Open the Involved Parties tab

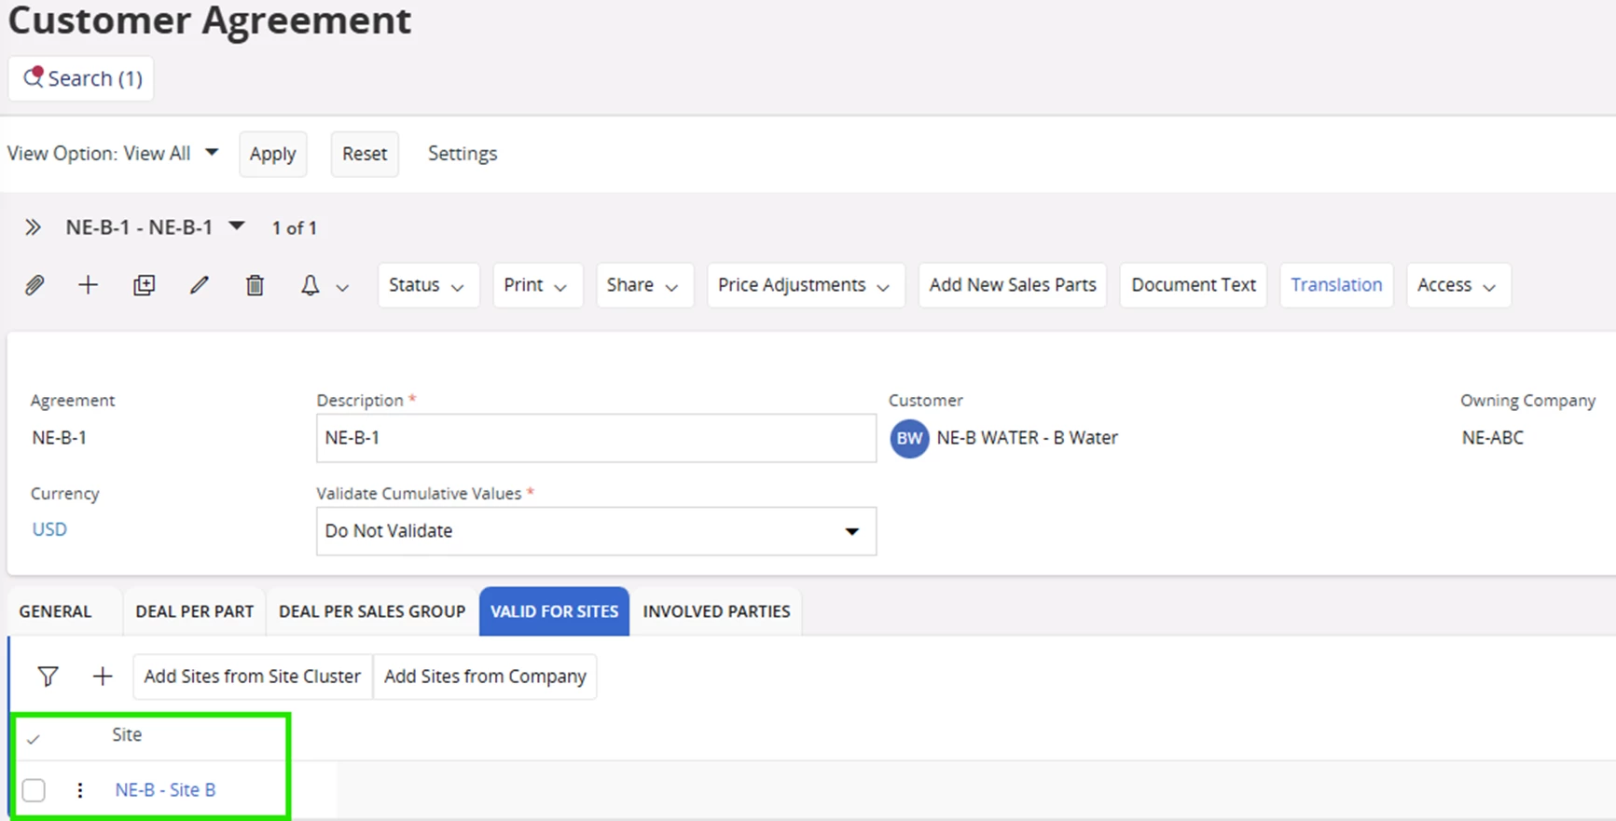(716, 611)
